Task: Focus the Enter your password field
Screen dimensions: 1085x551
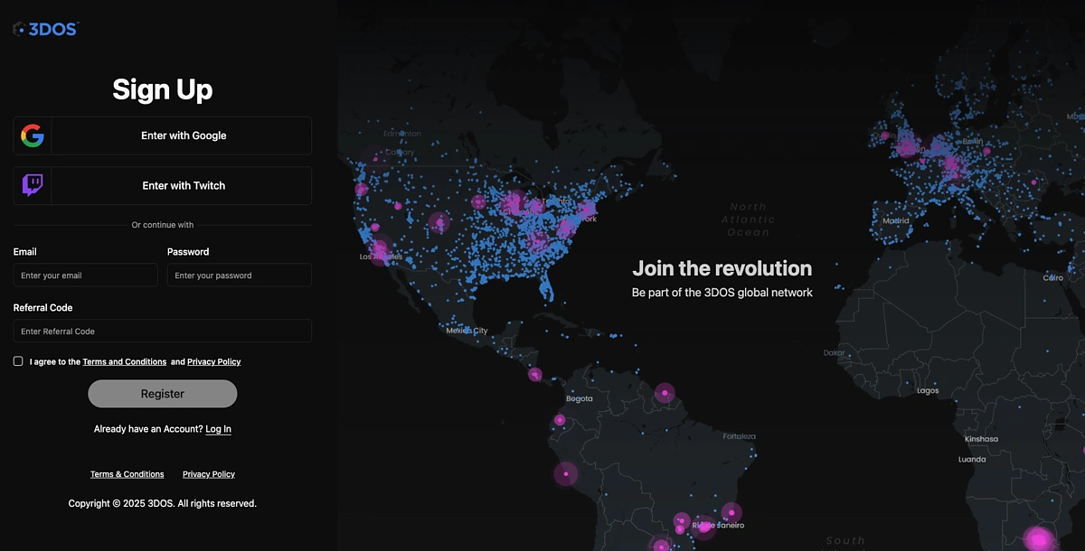Action: pos(240,275)
